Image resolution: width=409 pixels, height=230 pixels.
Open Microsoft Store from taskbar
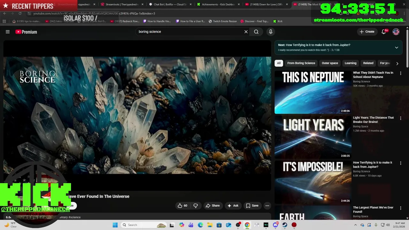point(219,225)
